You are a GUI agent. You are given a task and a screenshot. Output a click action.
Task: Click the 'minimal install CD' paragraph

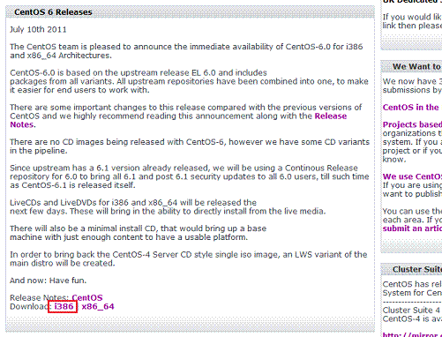click(x=139, y=233)
